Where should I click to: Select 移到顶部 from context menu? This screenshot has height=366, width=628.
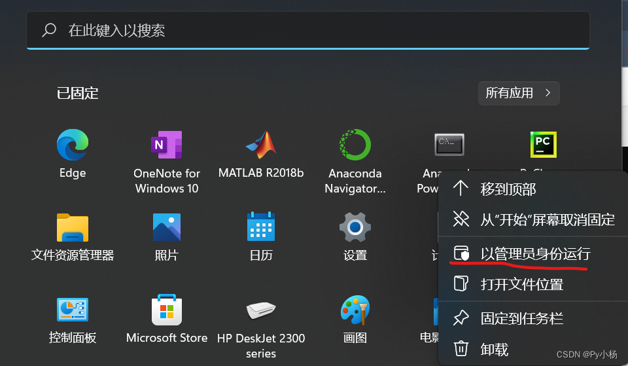pyautogui.click(x=534, y=189)
